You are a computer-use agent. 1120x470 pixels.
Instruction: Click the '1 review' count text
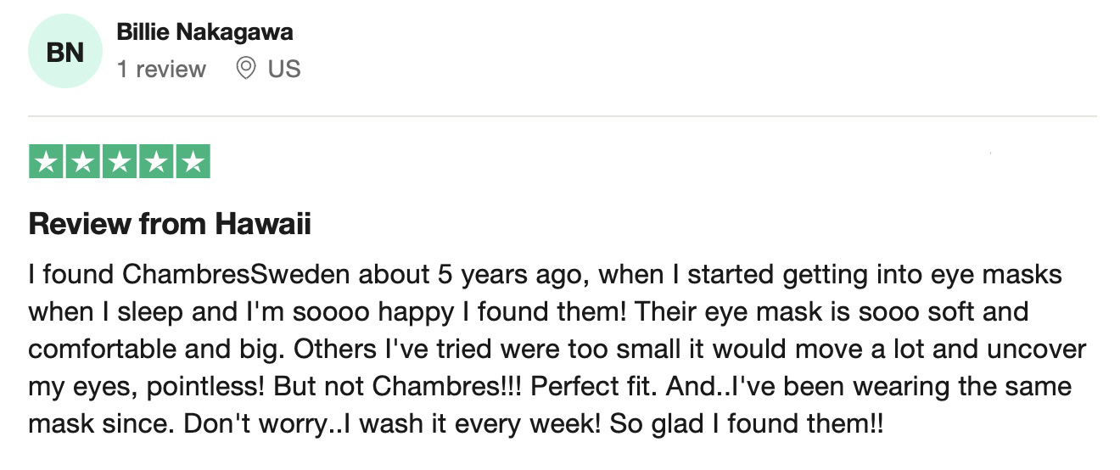pos(161,69)
